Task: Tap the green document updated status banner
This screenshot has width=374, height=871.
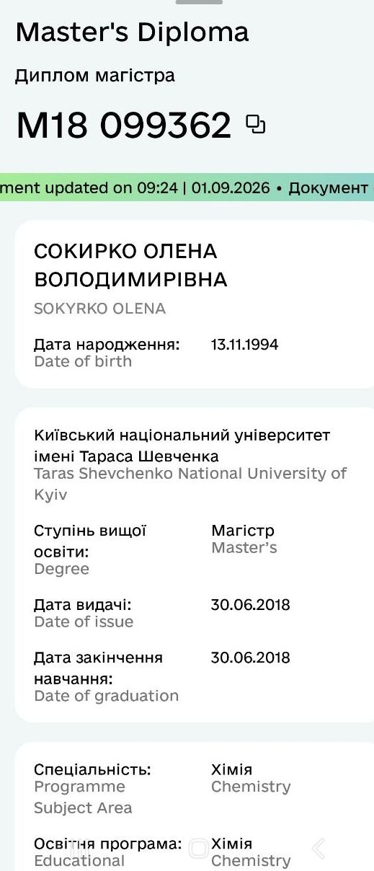Action: pyautogui.click(x=187, y=187)
